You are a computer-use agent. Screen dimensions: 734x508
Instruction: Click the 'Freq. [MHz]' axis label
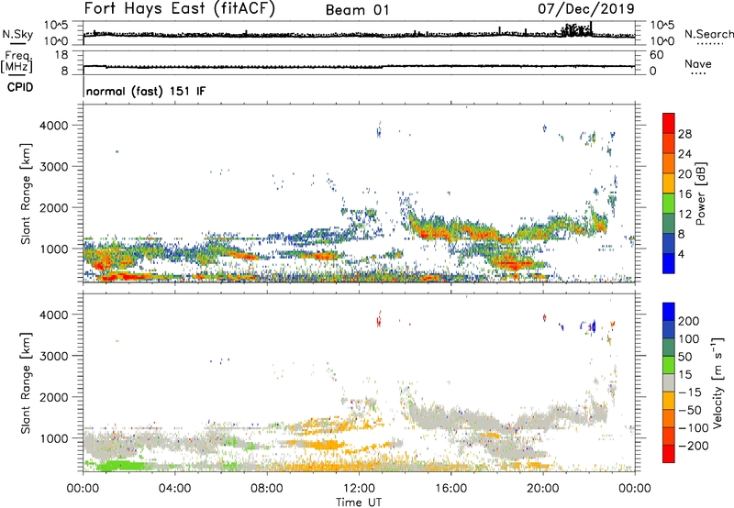[x=17, y=61]
